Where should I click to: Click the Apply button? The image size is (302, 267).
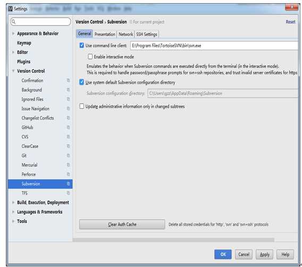[x=264, y=254]
